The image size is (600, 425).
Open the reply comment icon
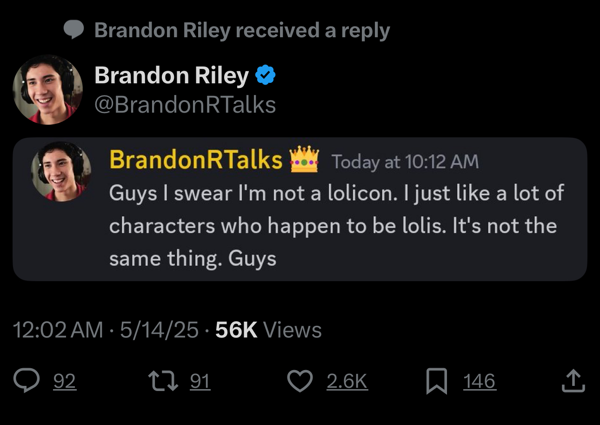point(29,382)
